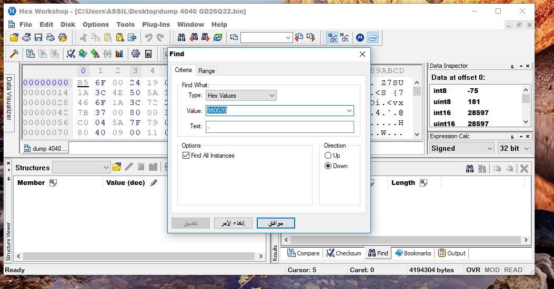This screenshot has width=554, height=289.
Task: Select the Down direction radio button
Action: pyautogui.click(x=328, y=166)
